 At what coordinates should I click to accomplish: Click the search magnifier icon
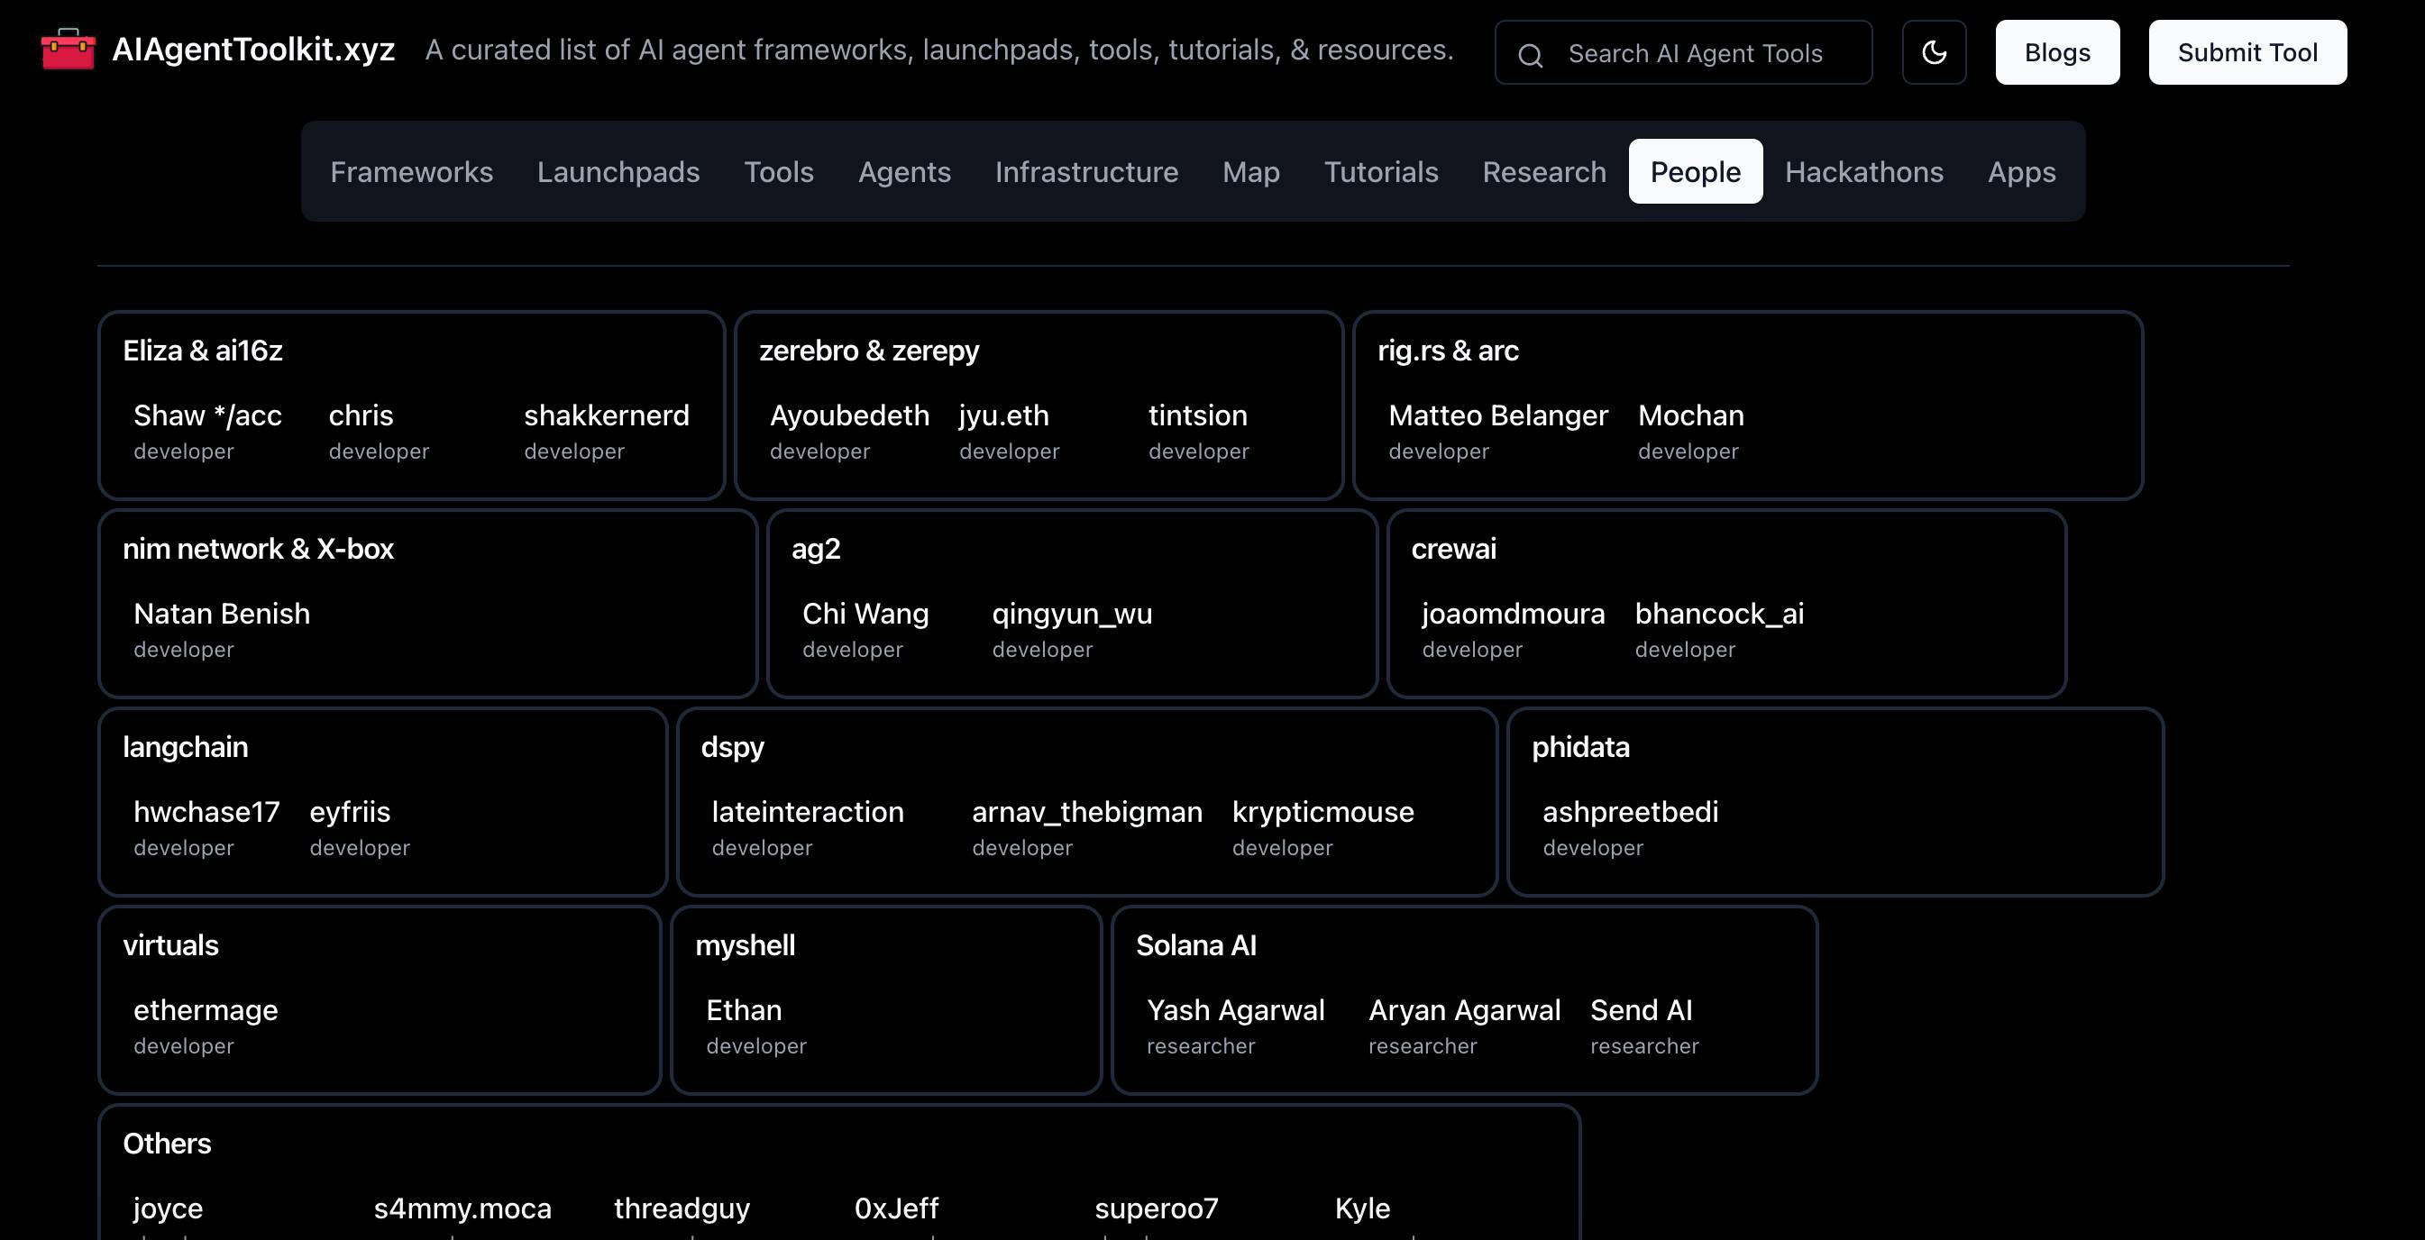(x=1531, y=56)
